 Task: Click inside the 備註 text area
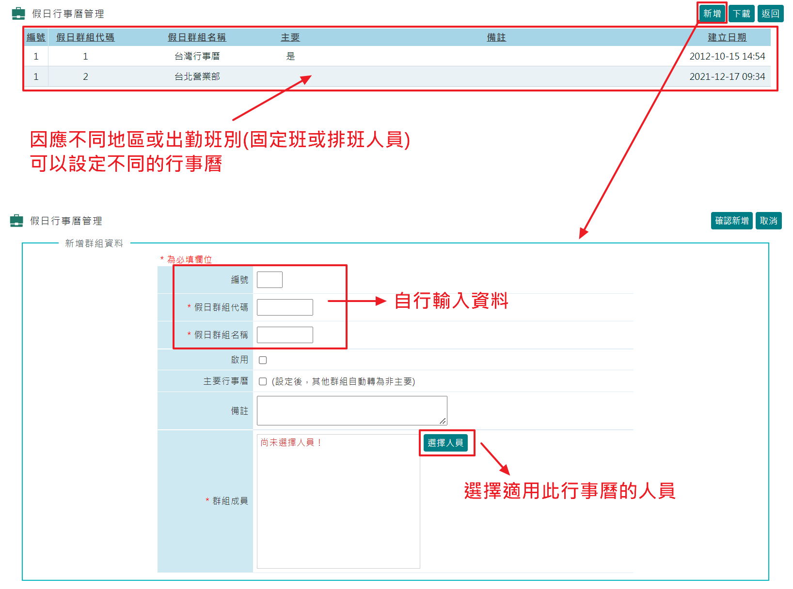[x=352, y=410]
